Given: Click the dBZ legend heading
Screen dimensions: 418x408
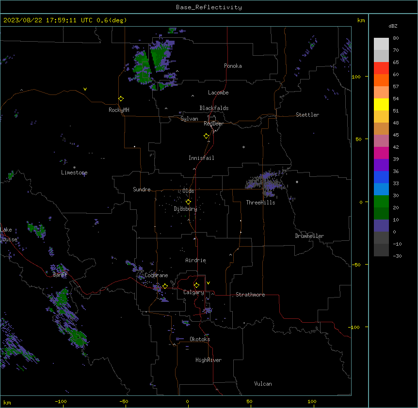Looking at the screenshot, I should (393, 26).
